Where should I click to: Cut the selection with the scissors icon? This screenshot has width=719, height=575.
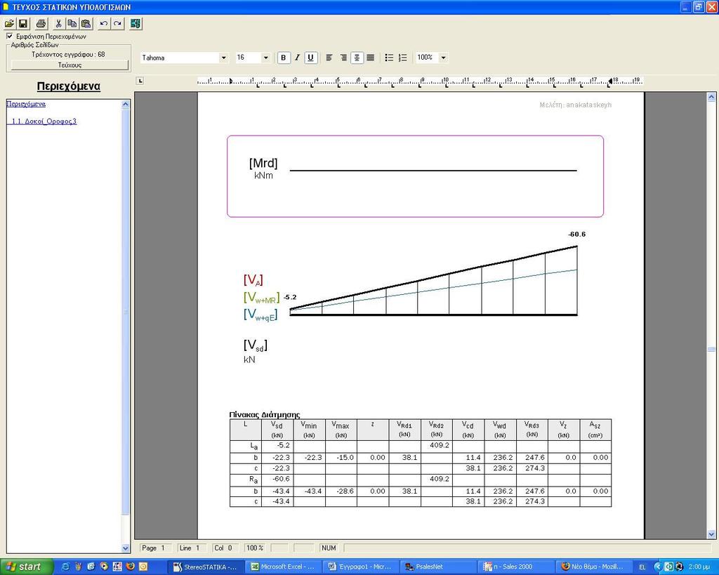click(58, 23)
